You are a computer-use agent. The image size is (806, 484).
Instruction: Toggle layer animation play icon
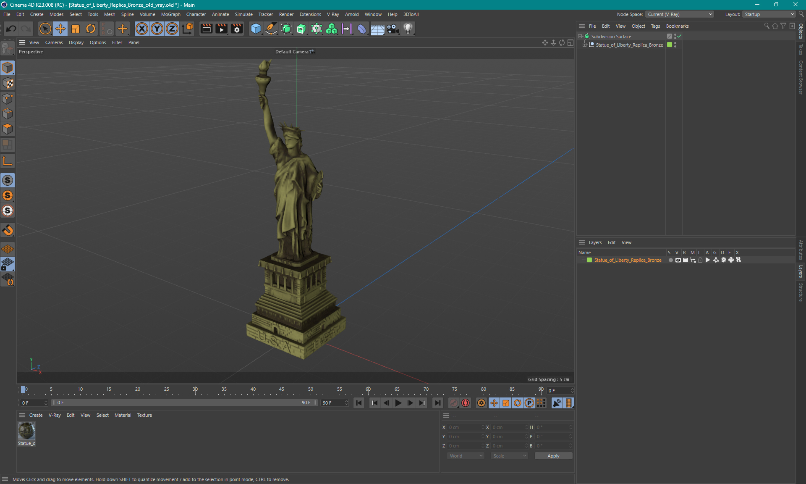(x=708, y=260)
